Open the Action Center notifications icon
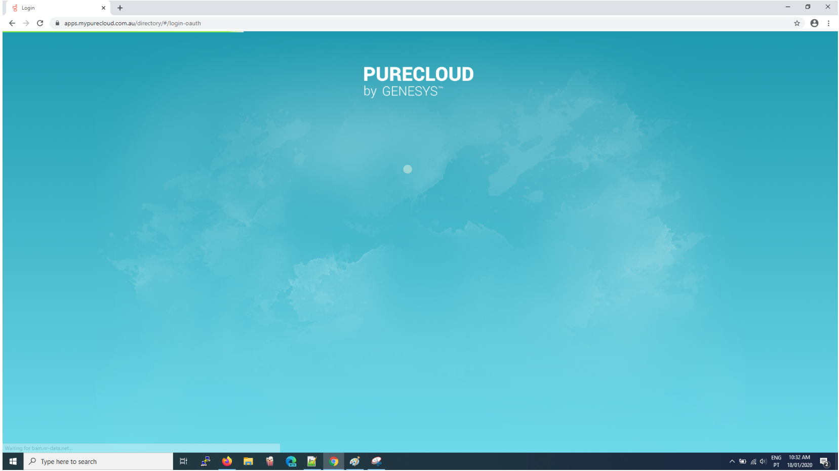The width and height of the screenshot is (839, 471). pyautogui.click(x=824, y=461)
